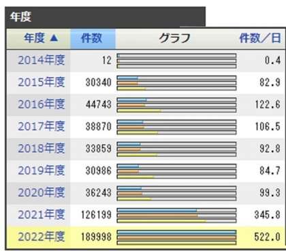Click the 522.0 per-day value
Screen dimensions: 286x251
[x=268, y=237]
